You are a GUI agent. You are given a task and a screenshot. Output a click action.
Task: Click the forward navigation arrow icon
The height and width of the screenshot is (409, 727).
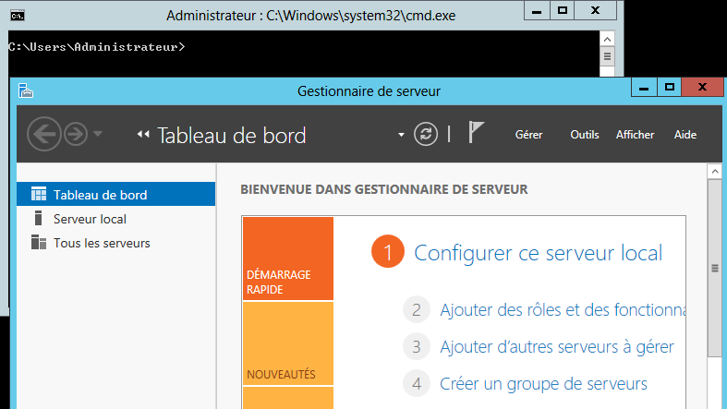click(76, 134)
